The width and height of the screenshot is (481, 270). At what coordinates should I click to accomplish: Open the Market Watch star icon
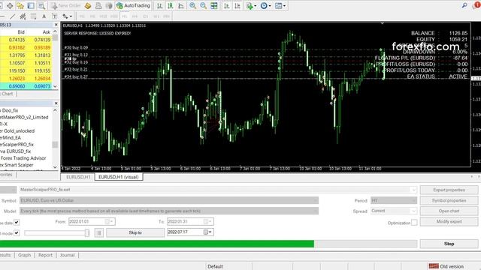point(20,5)
